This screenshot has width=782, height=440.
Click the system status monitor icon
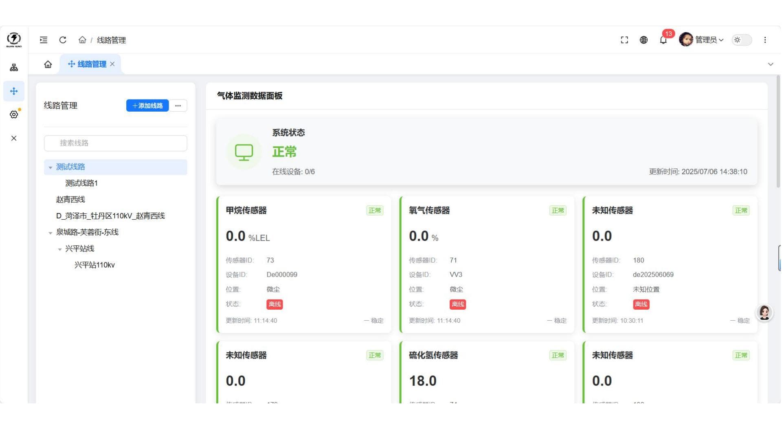244,152
